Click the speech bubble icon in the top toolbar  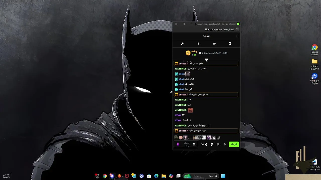coord(214,44)
